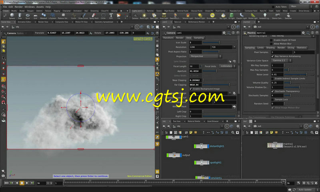Click the Switcher shelf tool
Screen dimensions: 320x192
click(288, 16)
